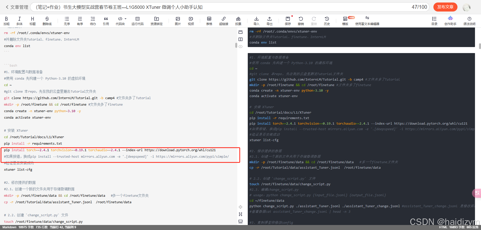Open the user avatar menu

466,8
